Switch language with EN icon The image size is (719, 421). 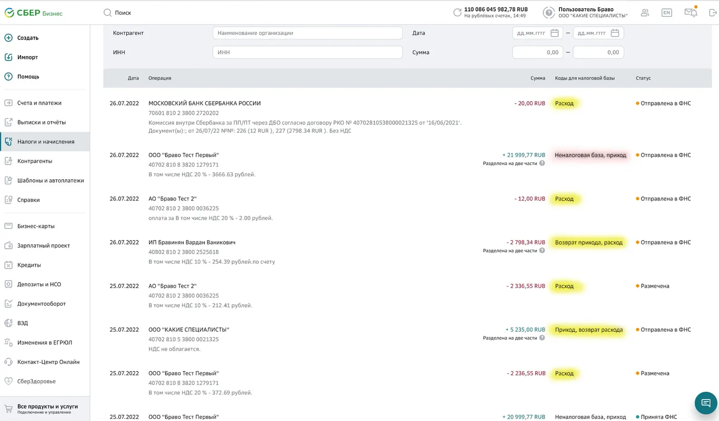click(667, 13)
